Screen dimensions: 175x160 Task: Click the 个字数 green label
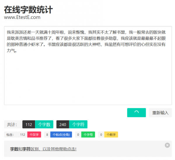pyautogui.click(x=44, y=124)
